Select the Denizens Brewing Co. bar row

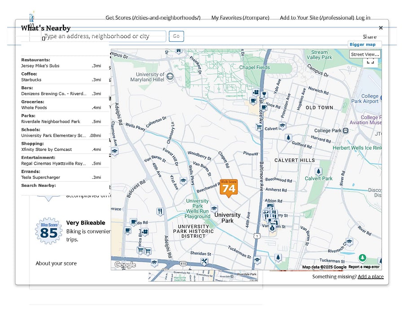tap(61, 93)
